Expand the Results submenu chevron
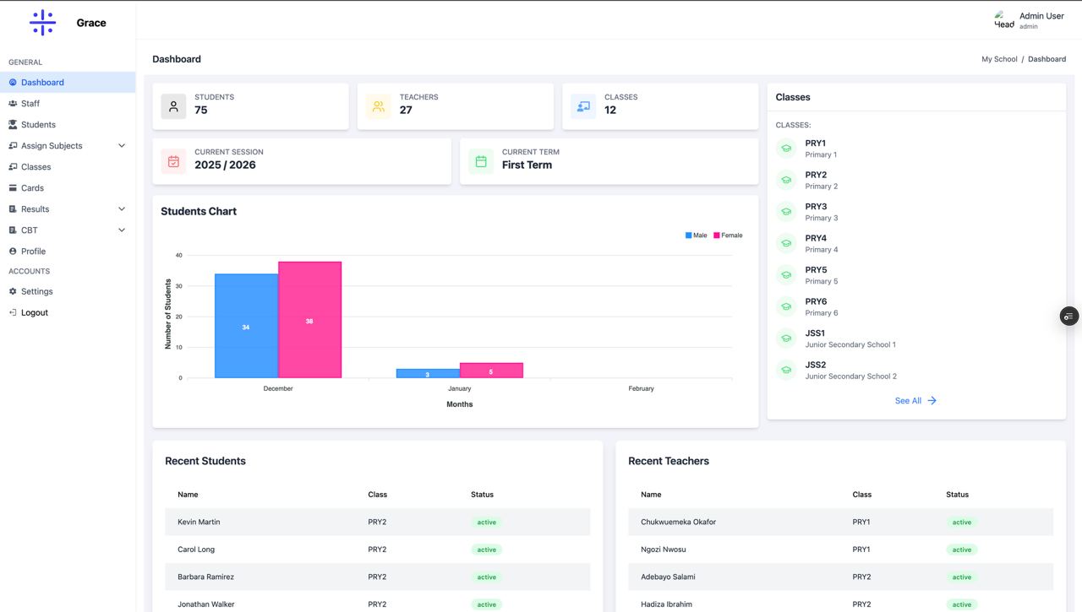This screenshot has height=612, width=1082. [122, 209]
